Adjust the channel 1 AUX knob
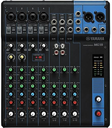 [x=11, y=94]
